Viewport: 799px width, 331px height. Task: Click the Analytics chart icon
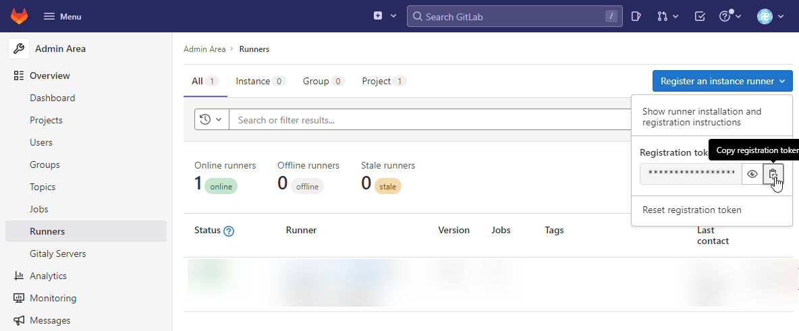19,276
